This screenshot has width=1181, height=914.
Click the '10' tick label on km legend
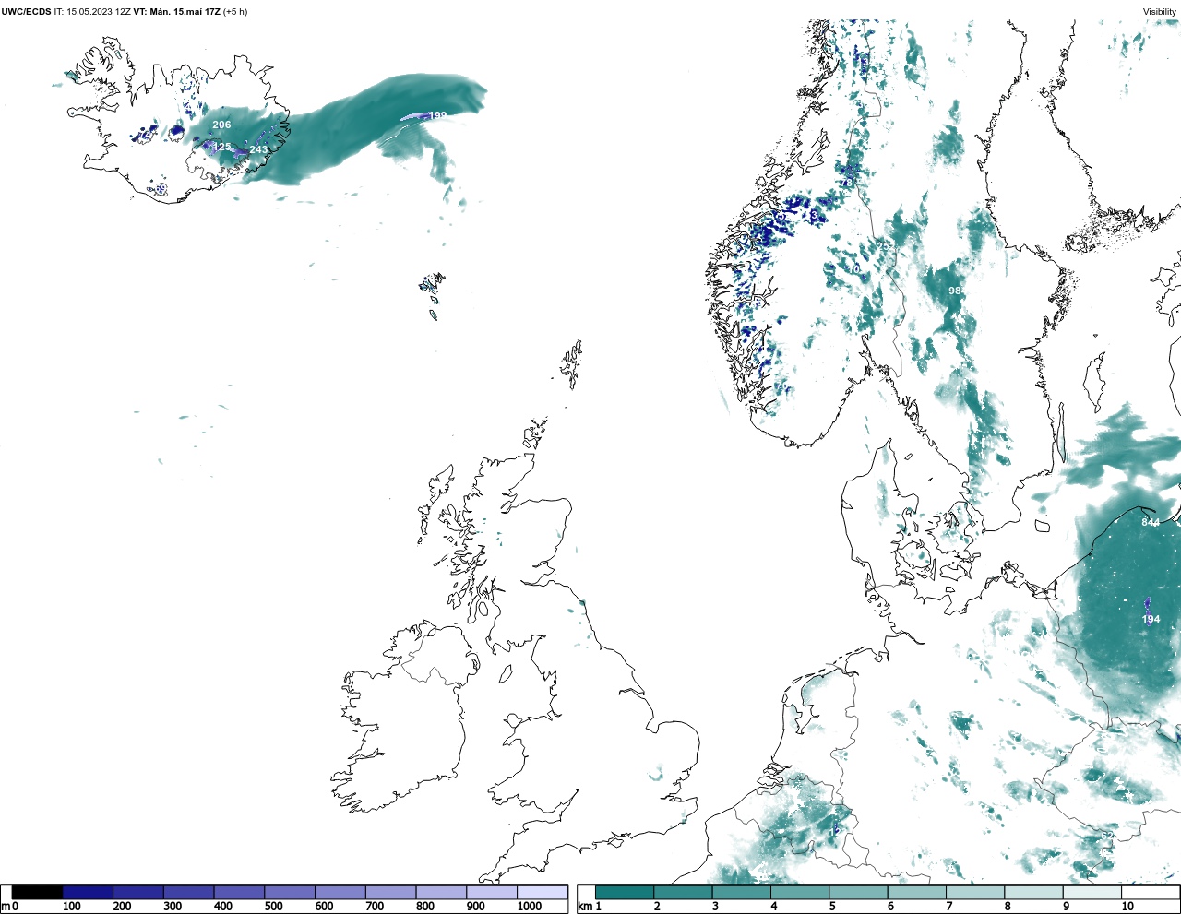click(1127, 907)
